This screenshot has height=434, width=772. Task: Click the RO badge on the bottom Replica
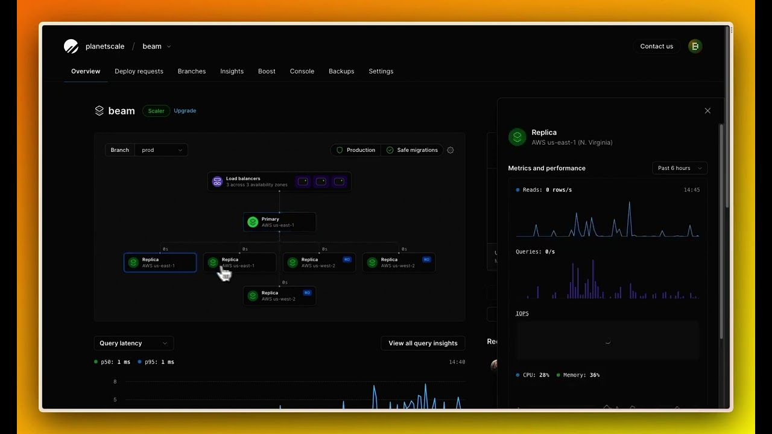(307, 293)
